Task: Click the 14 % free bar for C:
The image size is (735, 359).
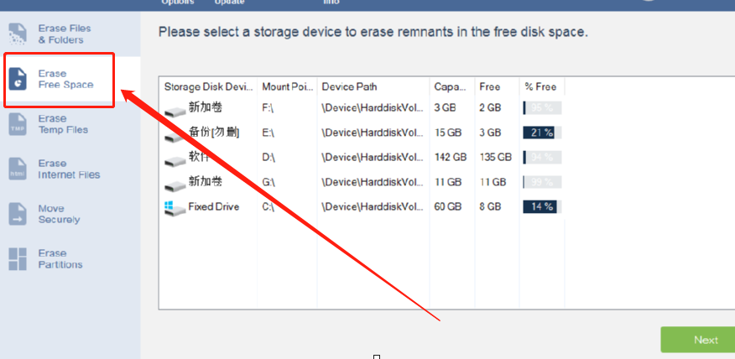Action: point(542,206)
